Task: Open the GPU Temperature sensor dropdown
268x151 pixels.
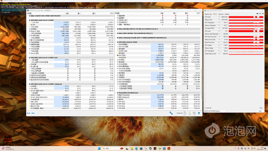Action: (x=219, y=23)
